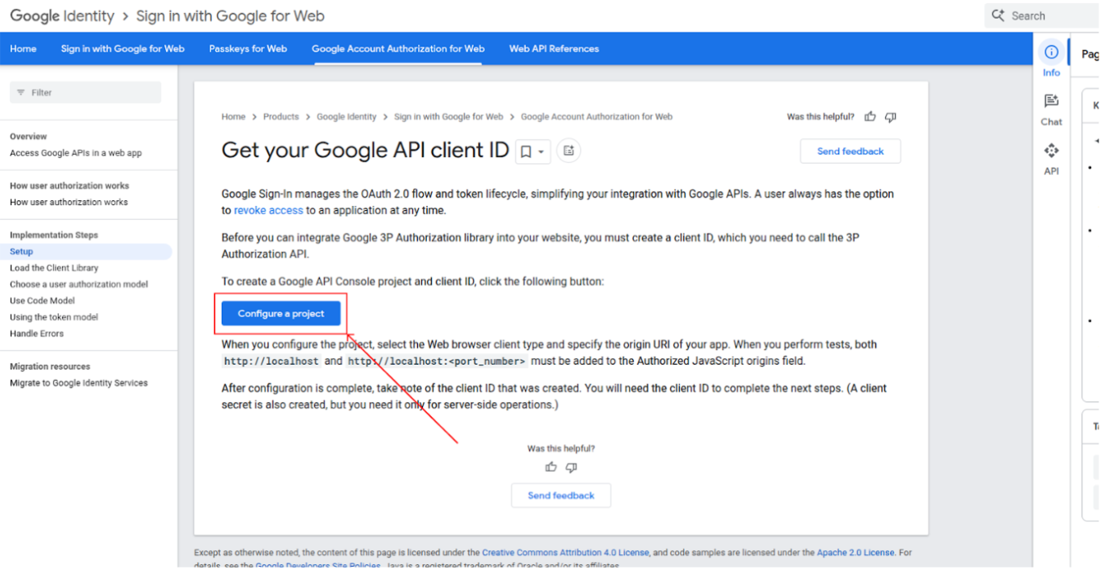This screenshot has height=569, width=1101.
Task: Click the Google Identity header logo
Action: click(x=62, y=16)
